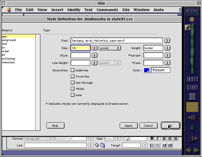Click Bold in Property inspector

tap(152, 138)
